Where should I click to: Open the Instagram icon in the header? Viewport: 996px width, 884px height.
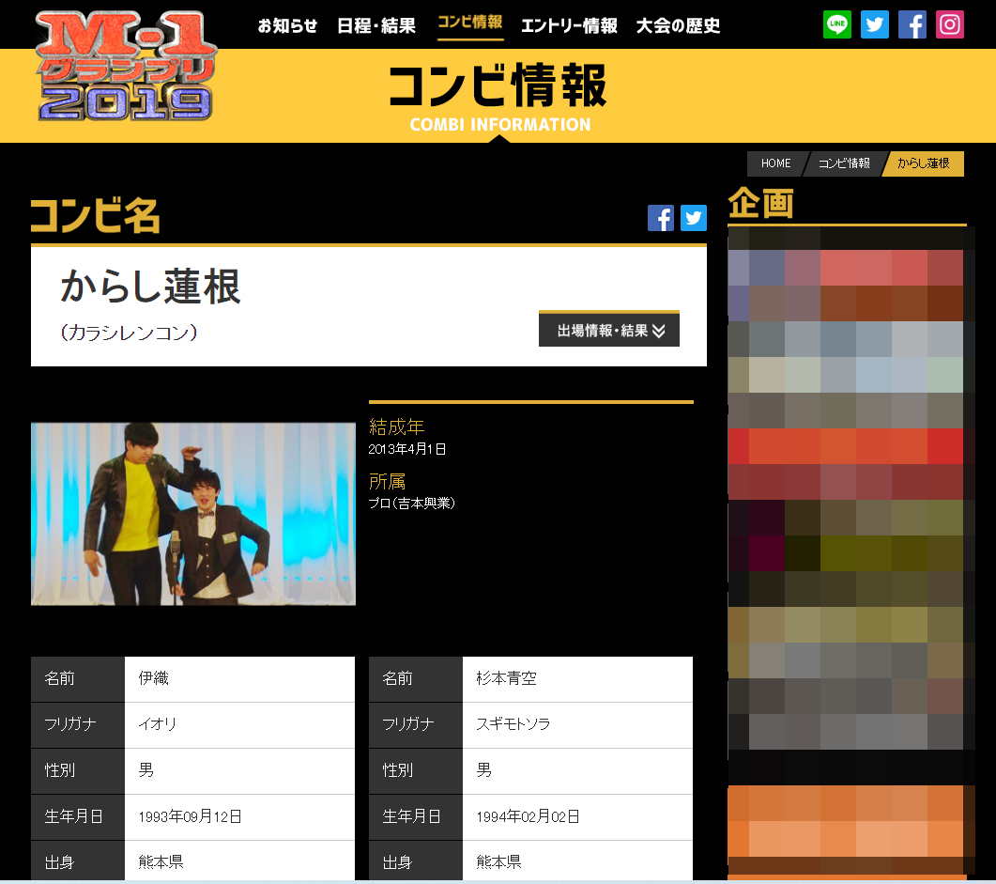pyautogui.click(x=950, y=24)
